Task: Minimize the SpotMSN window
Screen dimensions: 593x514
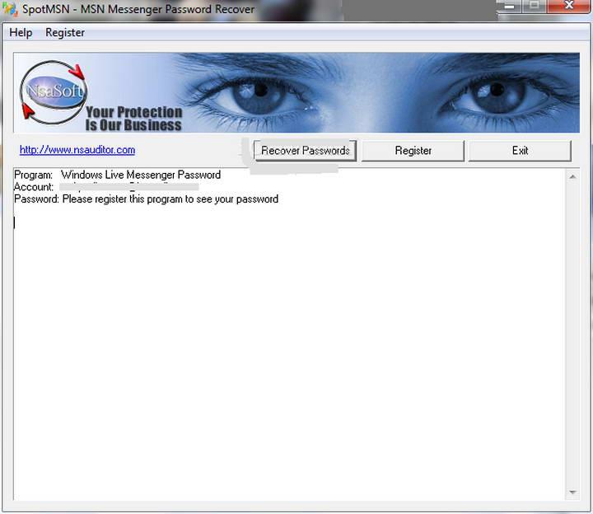Action: click(x=509, y=6)
